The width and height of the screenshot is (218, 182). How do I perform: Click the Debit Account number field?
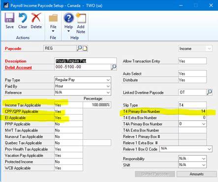click(83, 67)
